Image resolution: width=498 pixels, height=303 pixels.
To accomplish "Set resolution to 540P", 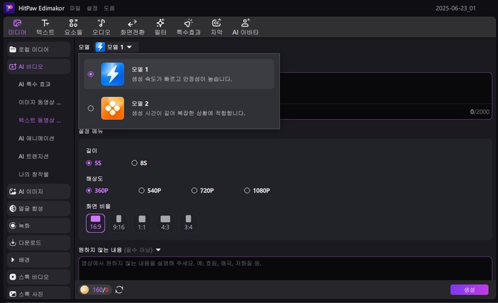I will point(150,191).
